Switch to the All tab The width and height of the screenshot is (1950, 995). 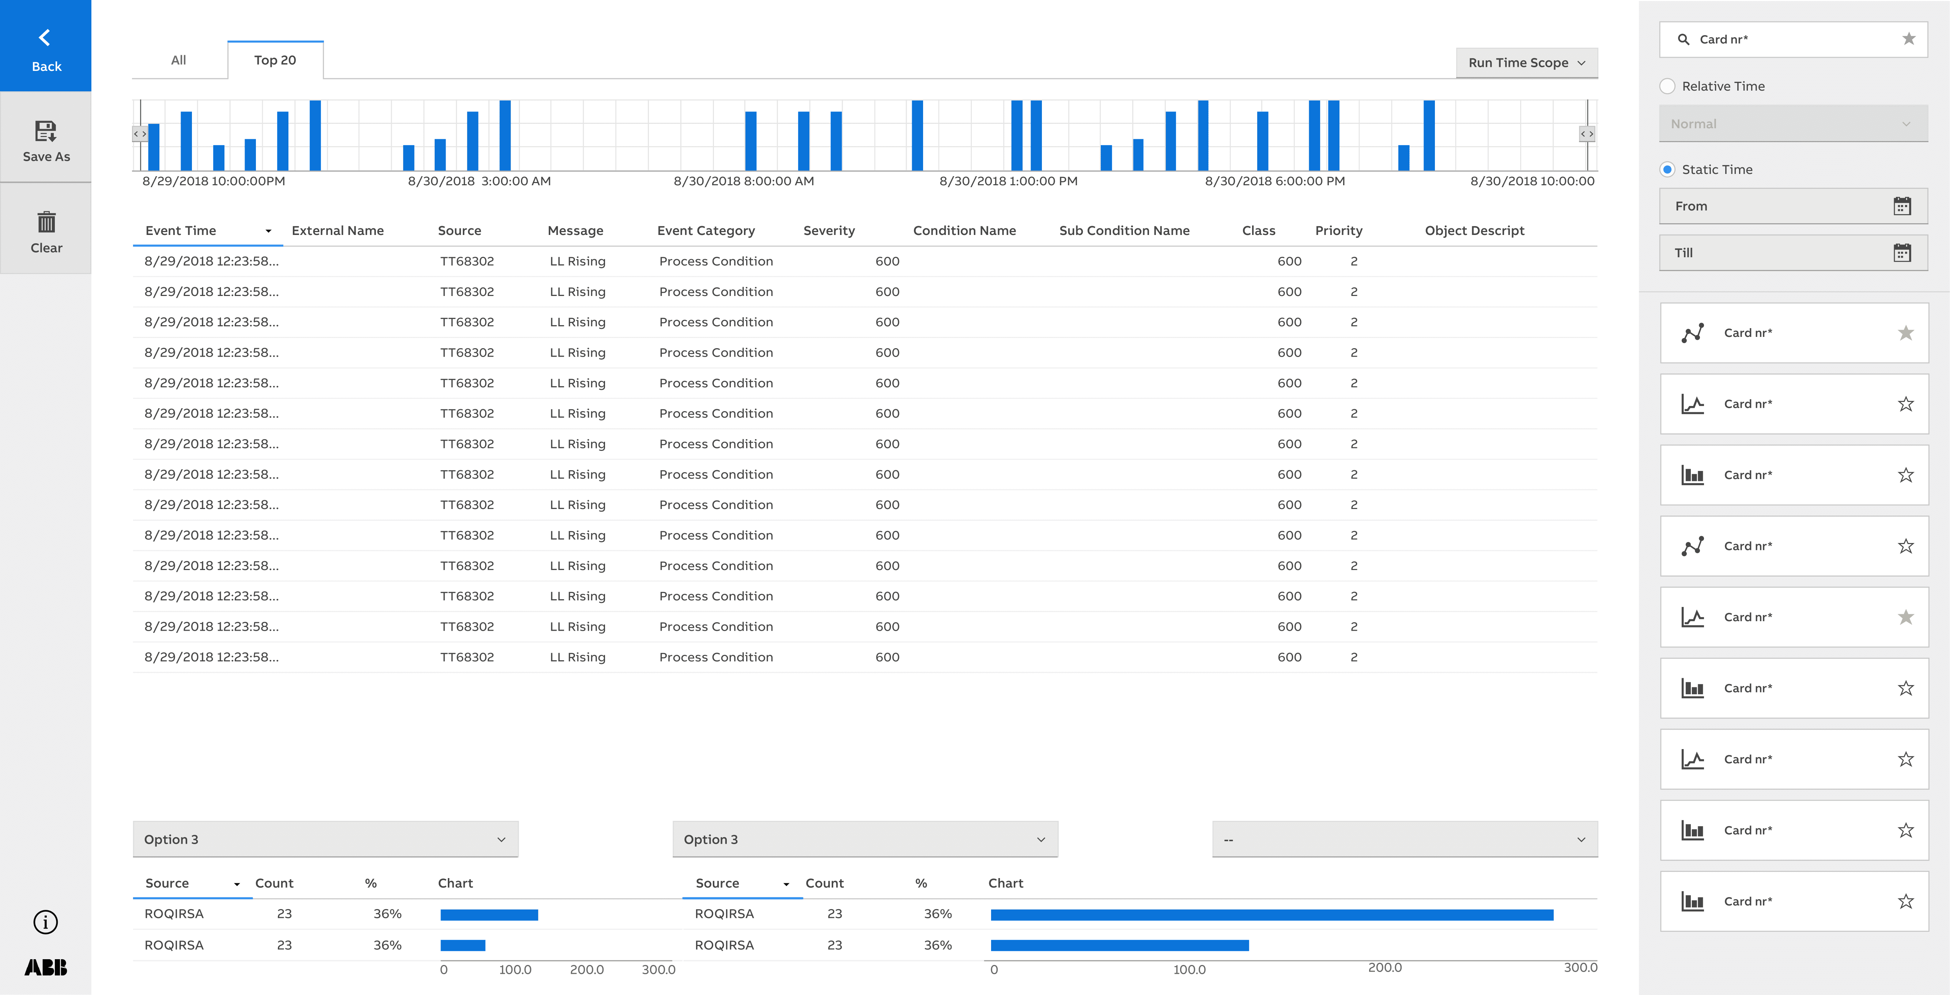179,60
